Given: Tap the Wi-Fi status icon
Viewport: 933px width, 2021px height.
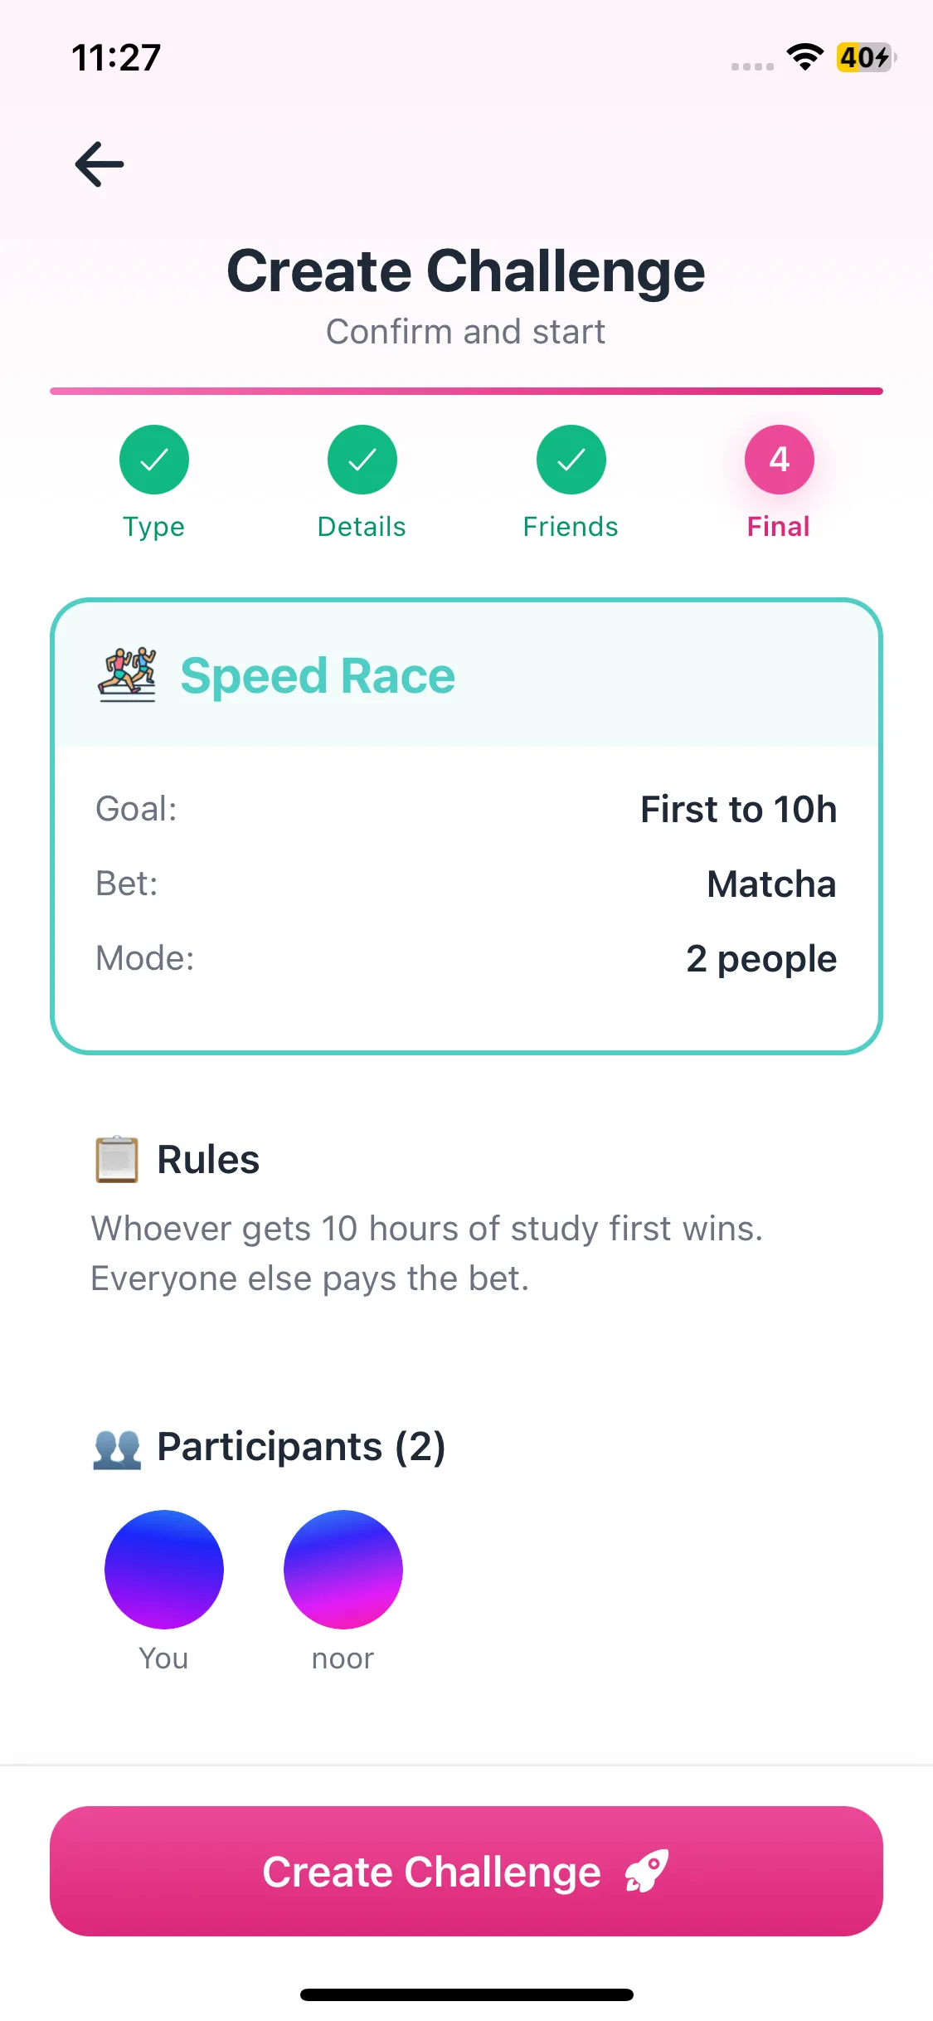Looking at the screenshot, I should coord(804,57).
